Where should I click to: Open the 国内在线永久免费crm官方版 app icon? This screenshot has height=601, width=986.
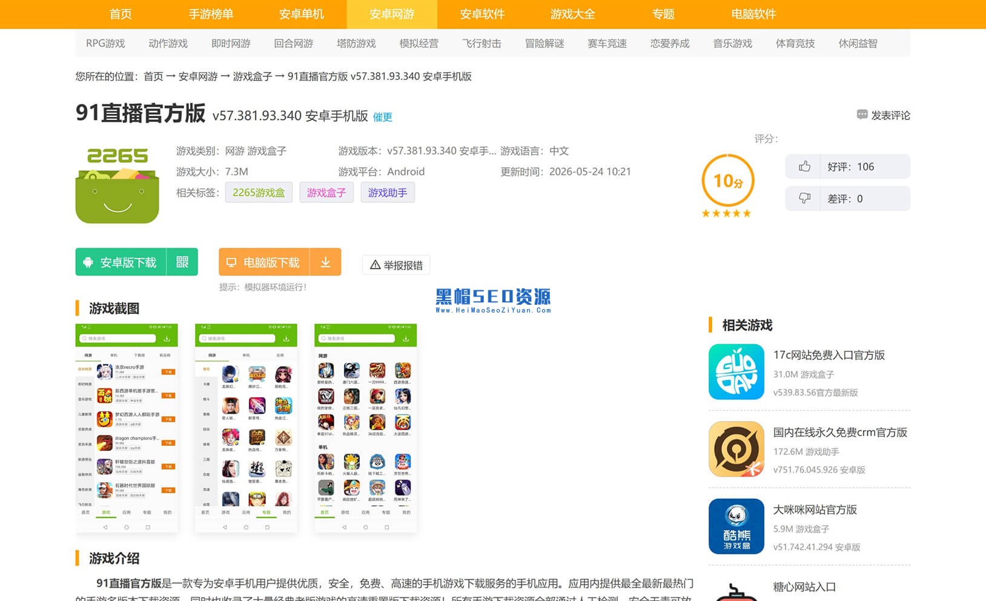736,449
